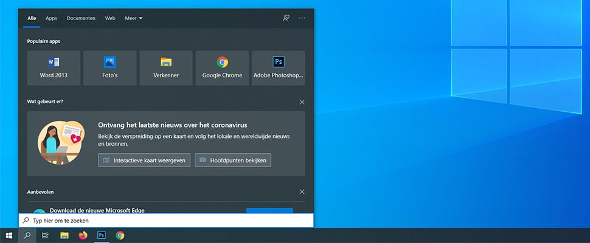The image size is (590, 243).
Task: Open Chrome from the taskbar
Action: (120, 236)
